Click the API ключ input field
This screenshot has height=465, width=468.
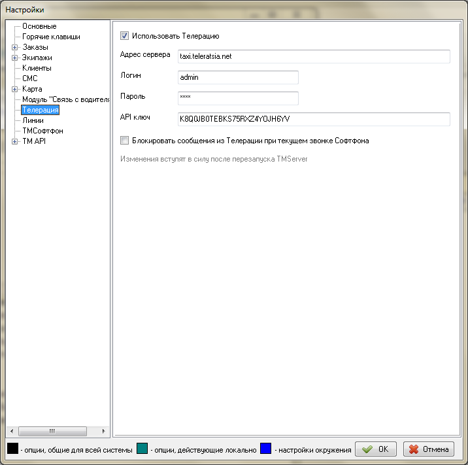(314, 119)
